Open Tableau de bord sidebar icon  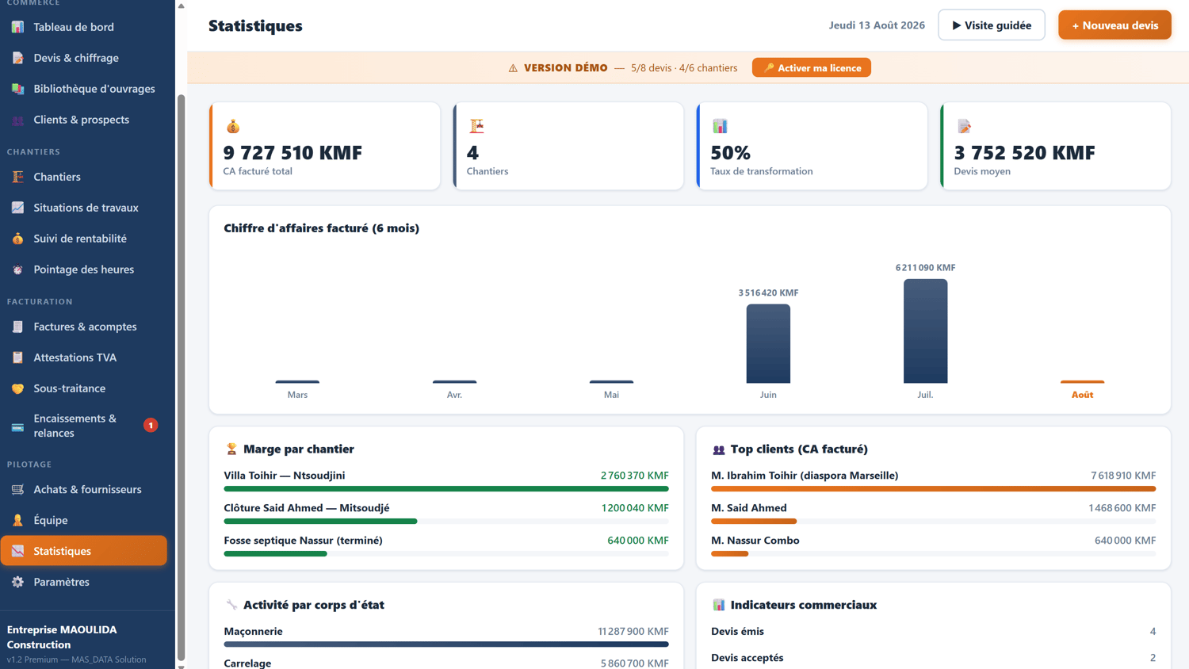click(17, 27)
